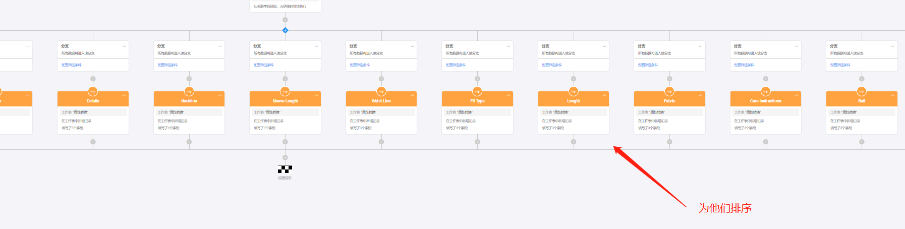
Task: Click the plus button below Fabric node
Action: point(669,142)
